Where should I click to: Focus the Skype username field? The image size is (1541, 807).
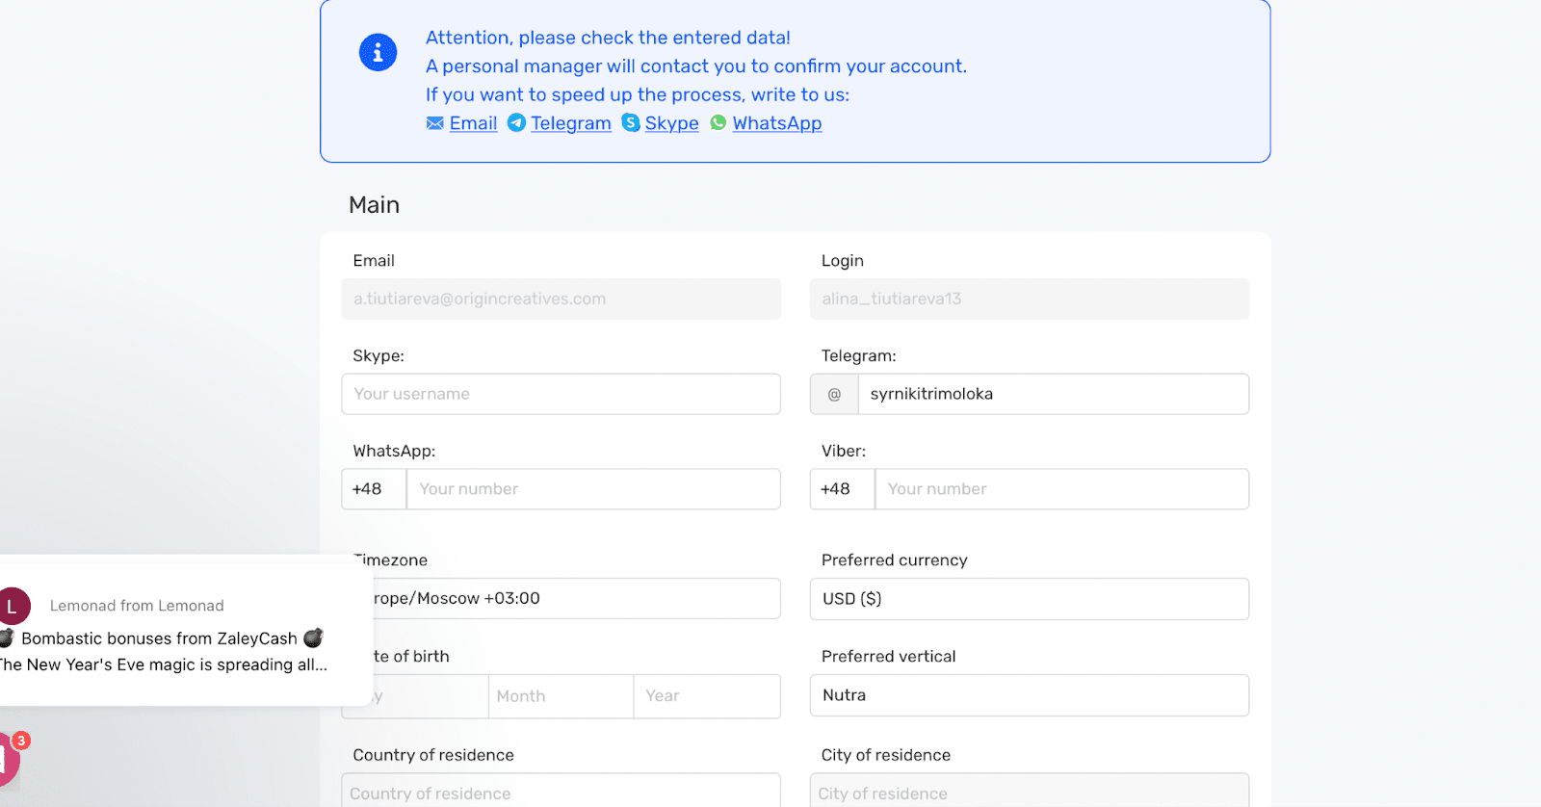(561, 394)
